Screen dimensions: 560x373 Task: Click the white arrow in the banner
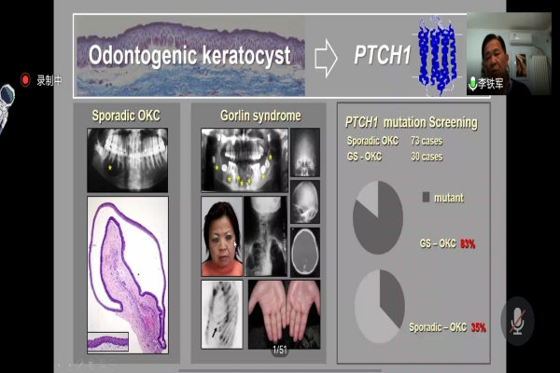click(326, 58)
